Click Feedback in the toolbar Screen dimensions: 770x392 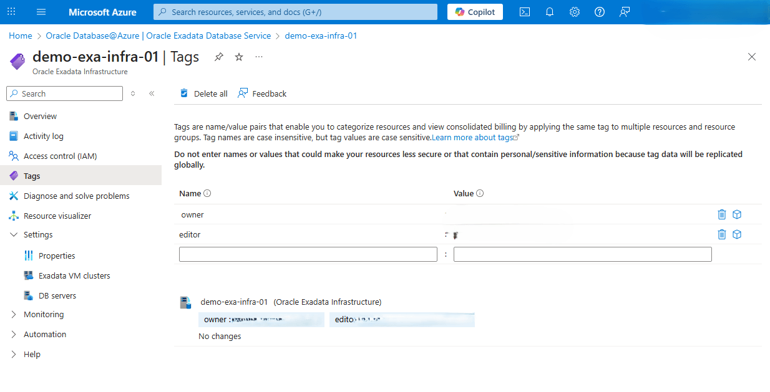pos(262,93)
